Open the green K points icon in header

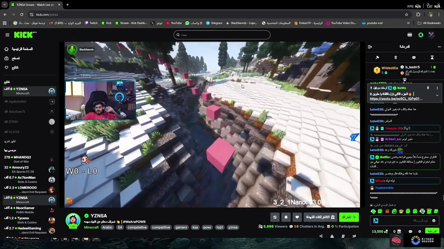click(421, 35)
